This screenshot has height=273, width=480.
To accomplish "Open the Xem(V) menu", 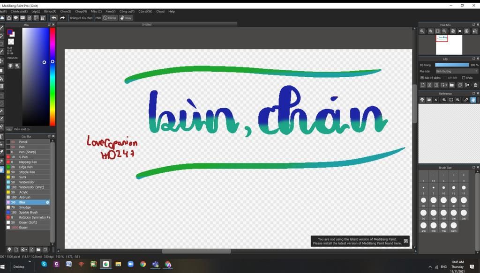I will 111,11.
